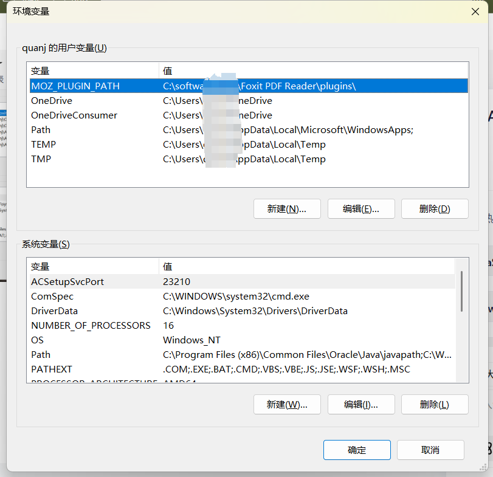
Task: Select the TEMP user variable
Action: click(x=91, y=144)
